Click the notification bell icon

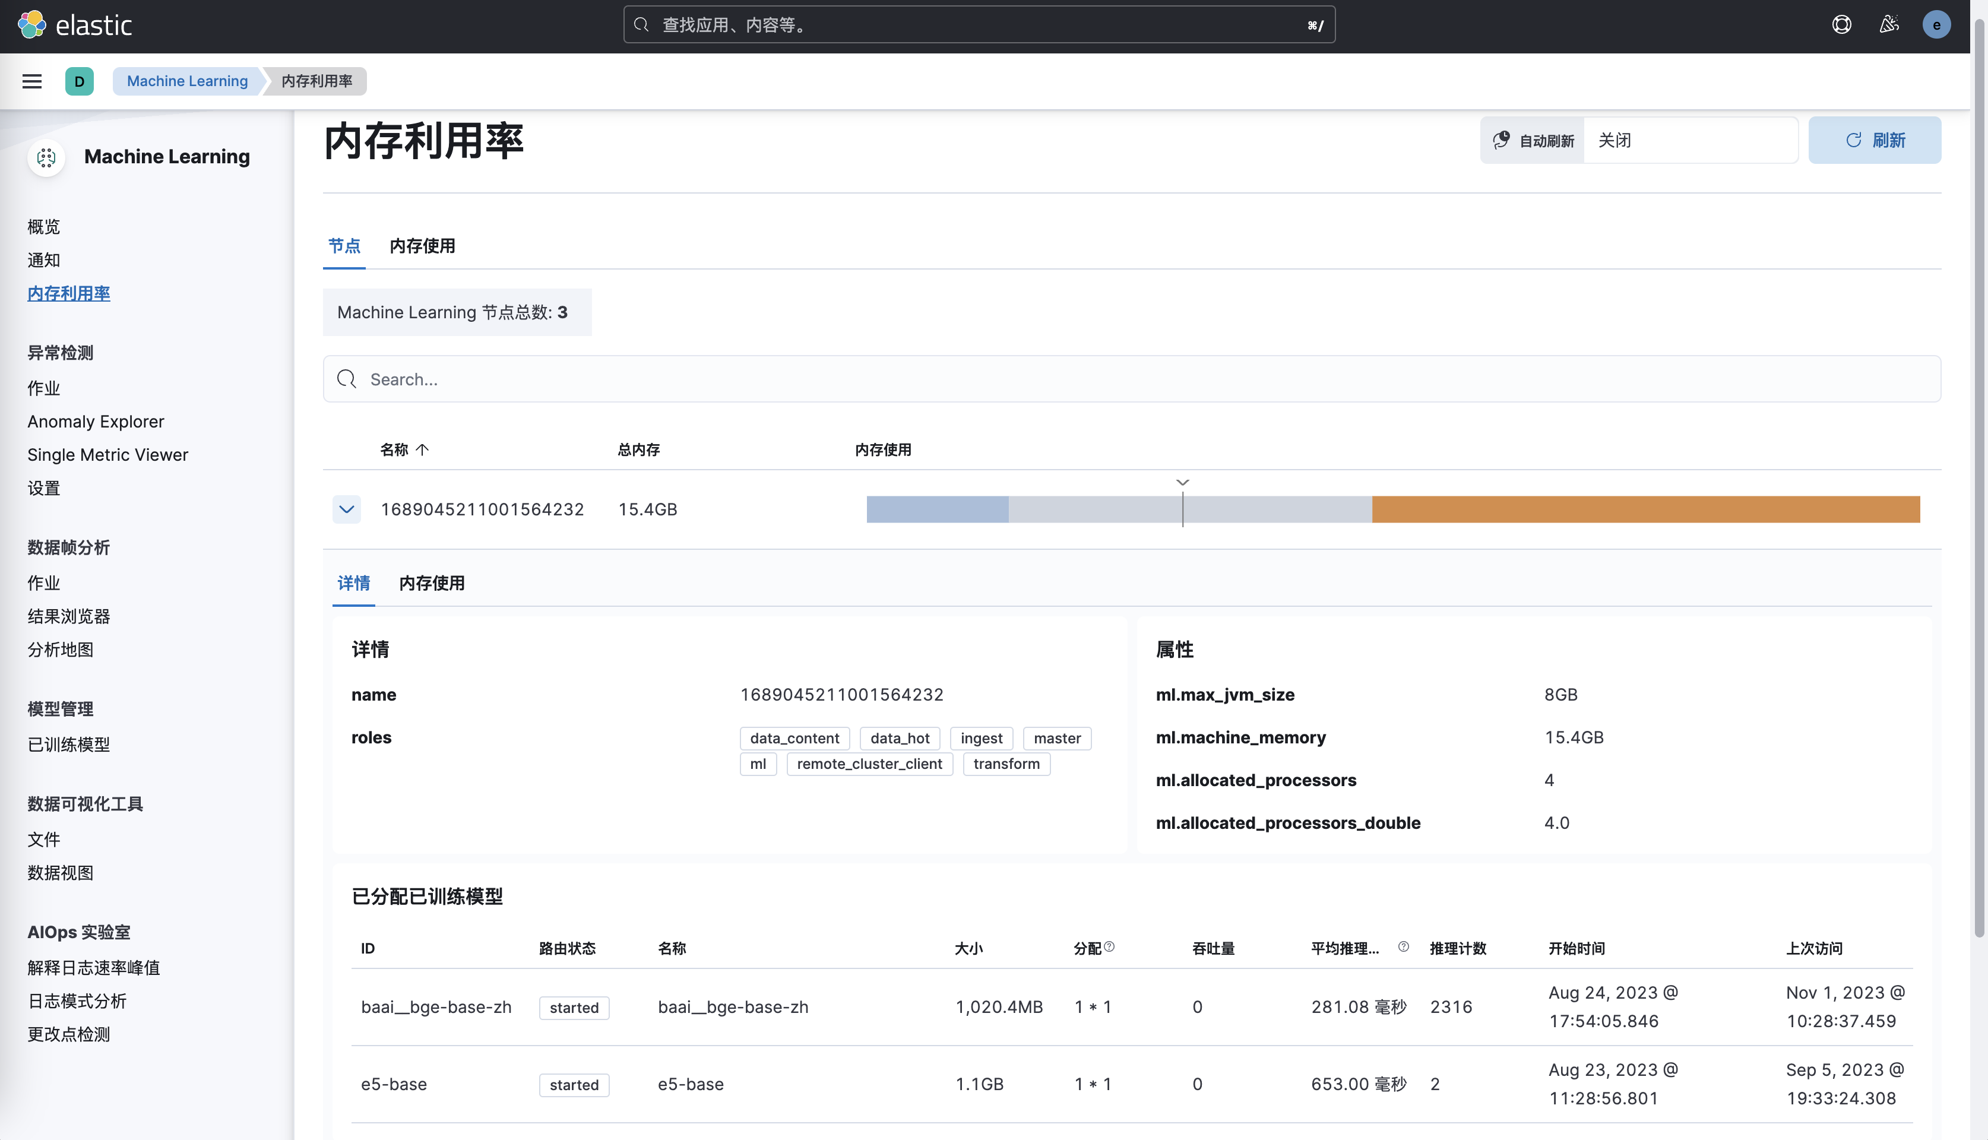coord(1888,24)
